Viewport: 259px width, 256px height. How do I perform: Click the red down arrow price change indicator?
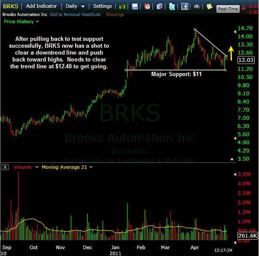coord(244,7)
